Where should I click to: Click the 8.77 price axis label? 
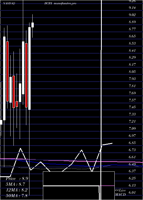(132, 29)
